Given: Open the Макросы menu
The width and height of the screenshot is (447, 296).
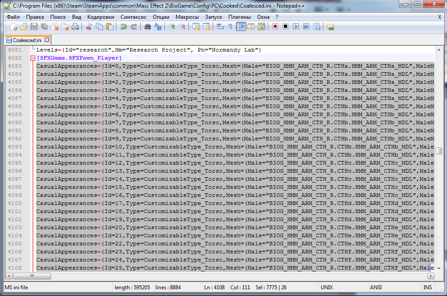Looking at the screenshot, I should coord(187,17).
